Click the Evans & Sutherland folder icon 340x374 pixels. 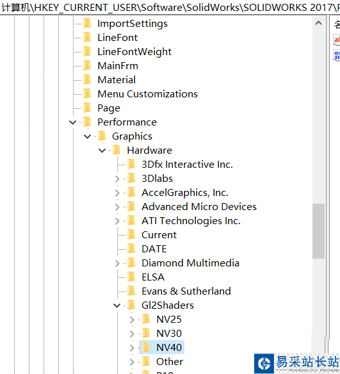tap(132, 291)
